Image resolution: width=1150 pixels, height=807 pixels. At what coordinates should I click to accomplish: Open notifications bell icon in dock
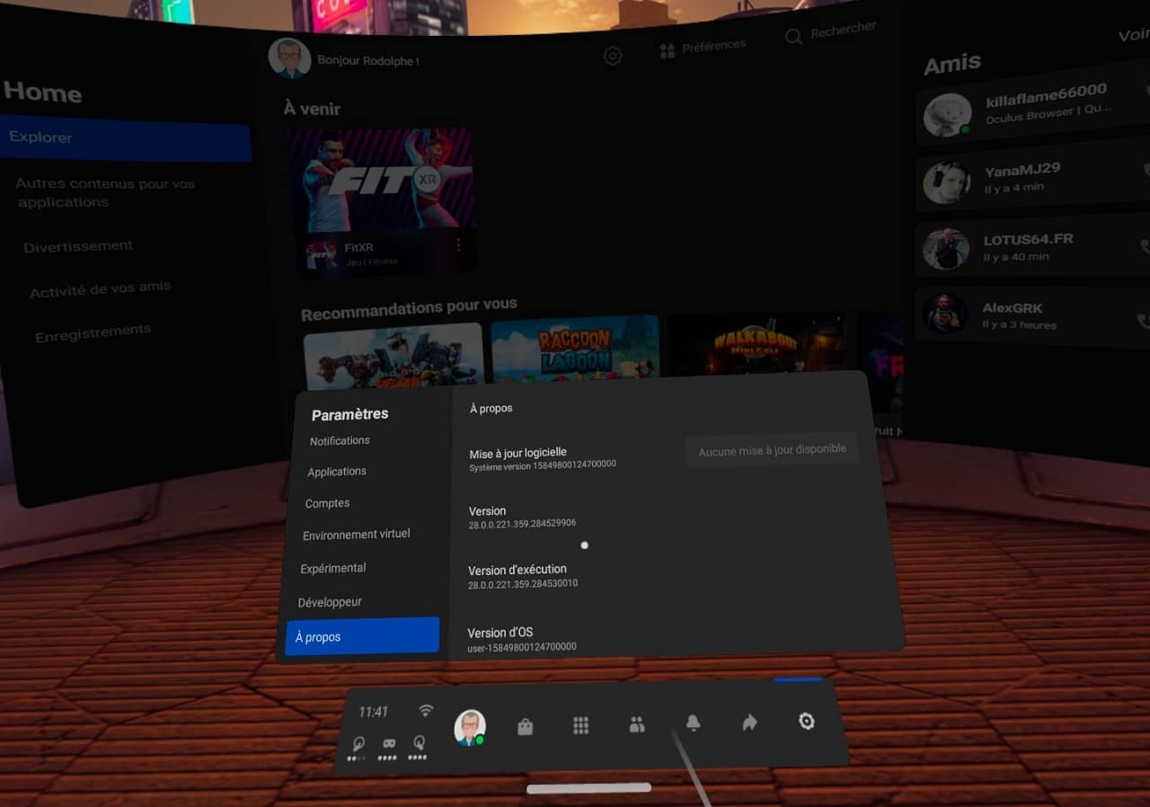coord(693,723)
